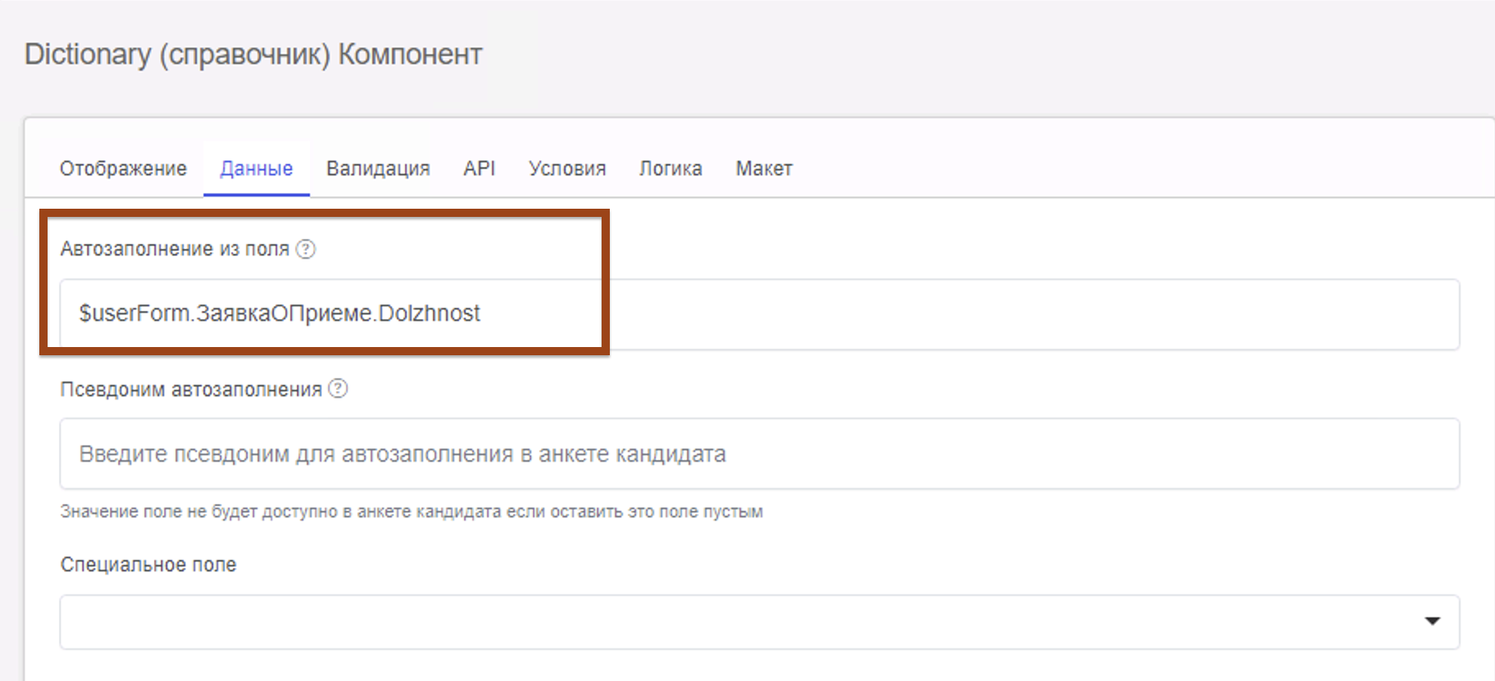
Task: Click help icon beside Автозаполнение из поля
Action: tap(306, 249)
